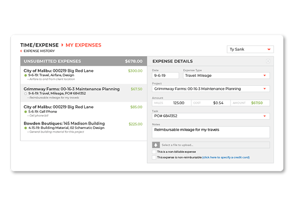Select the radio circle on Grimmway Farms mileage expense

(x=25, y=93)
